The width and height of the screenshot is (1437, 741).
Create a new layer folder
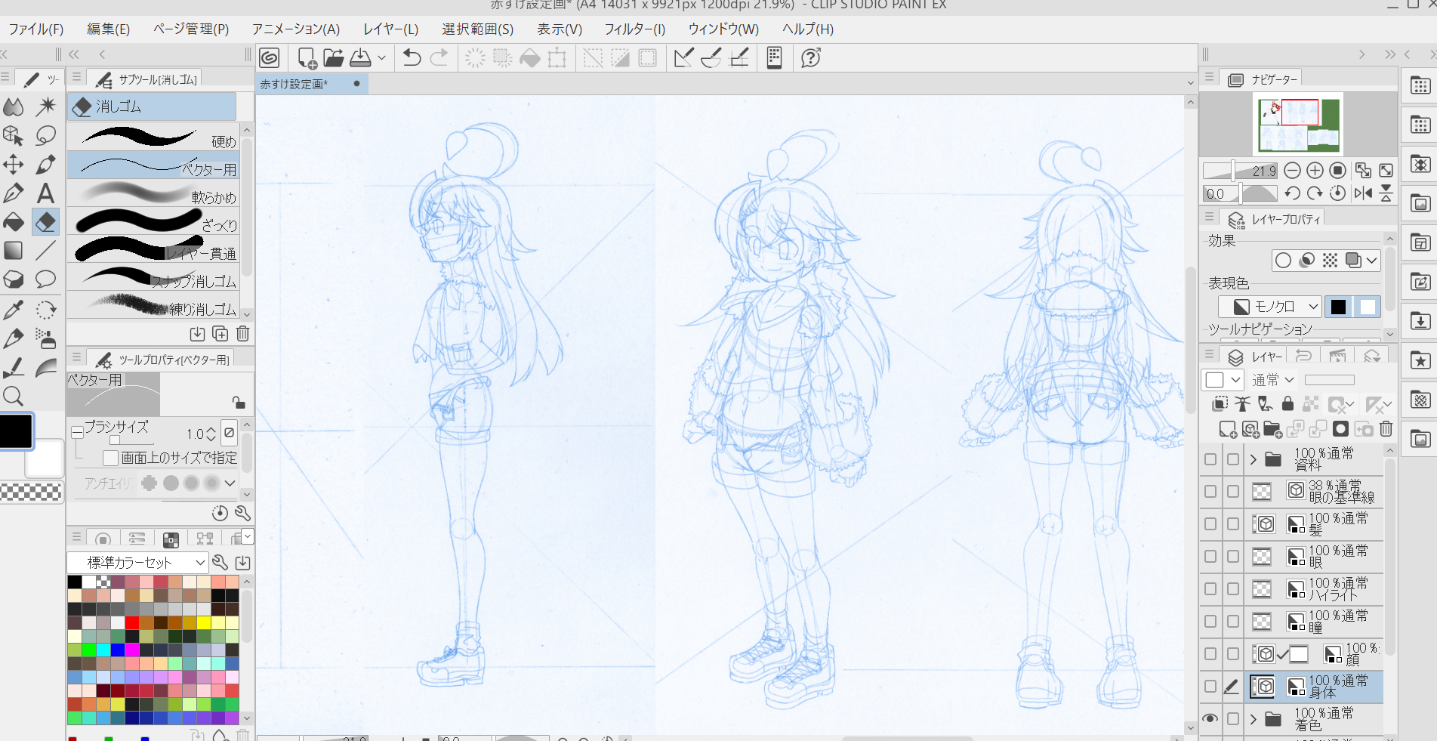pos(1272,429)
